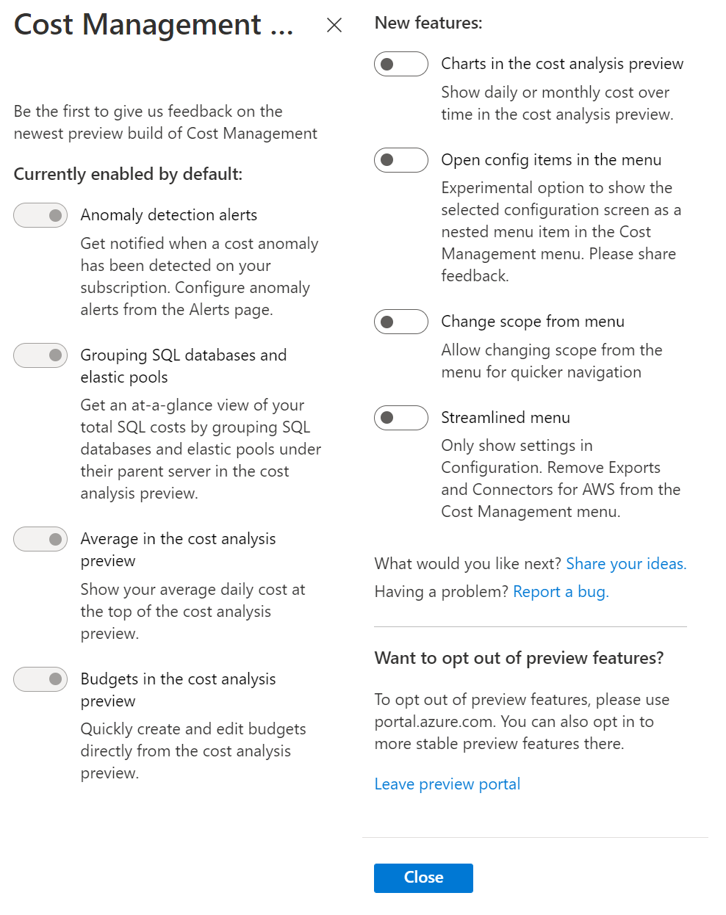Follow the Leave preview portal link
The height and width of the screenshot is (915, 726).
[448, 784]
